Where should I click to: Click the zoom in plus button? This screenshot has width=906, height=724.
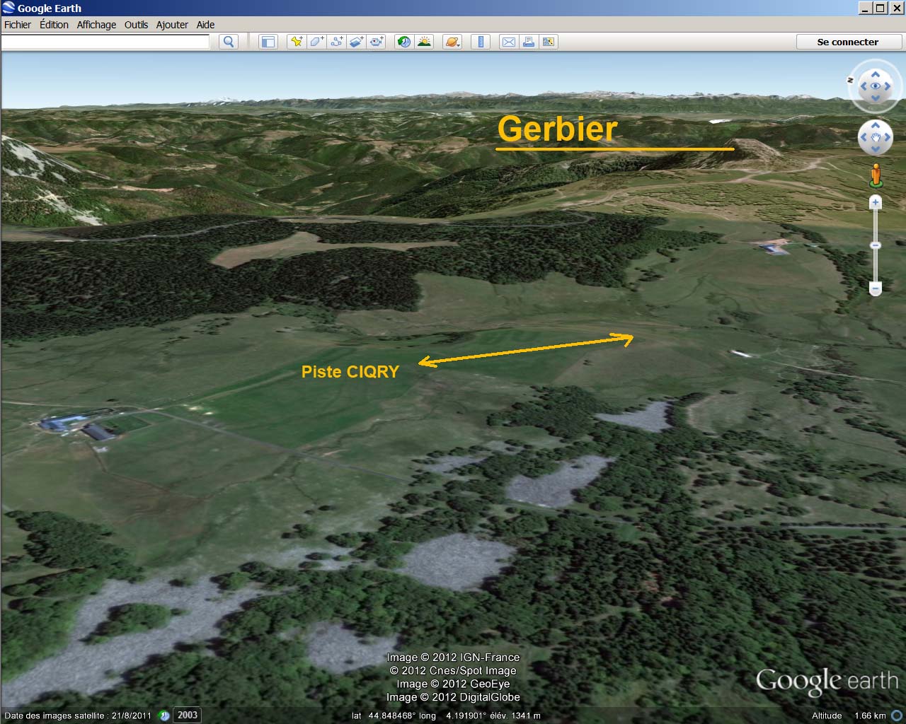pyautogui.click(x=876, y=203)
